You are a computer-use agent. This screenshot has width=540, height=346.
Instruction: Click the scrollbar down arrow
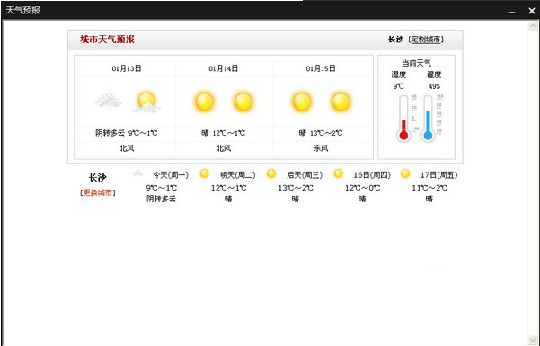click(x=533, y=341)
